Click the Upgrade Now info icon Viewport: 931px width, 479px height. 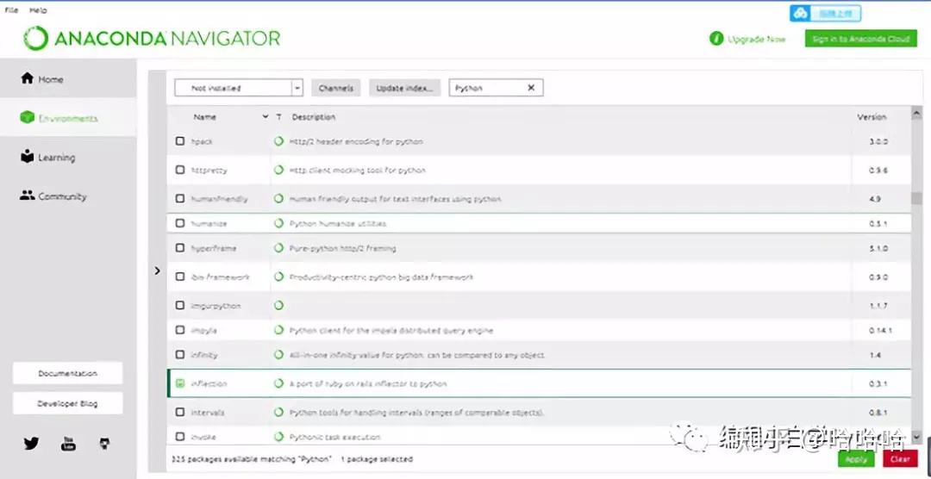[716, 39]
